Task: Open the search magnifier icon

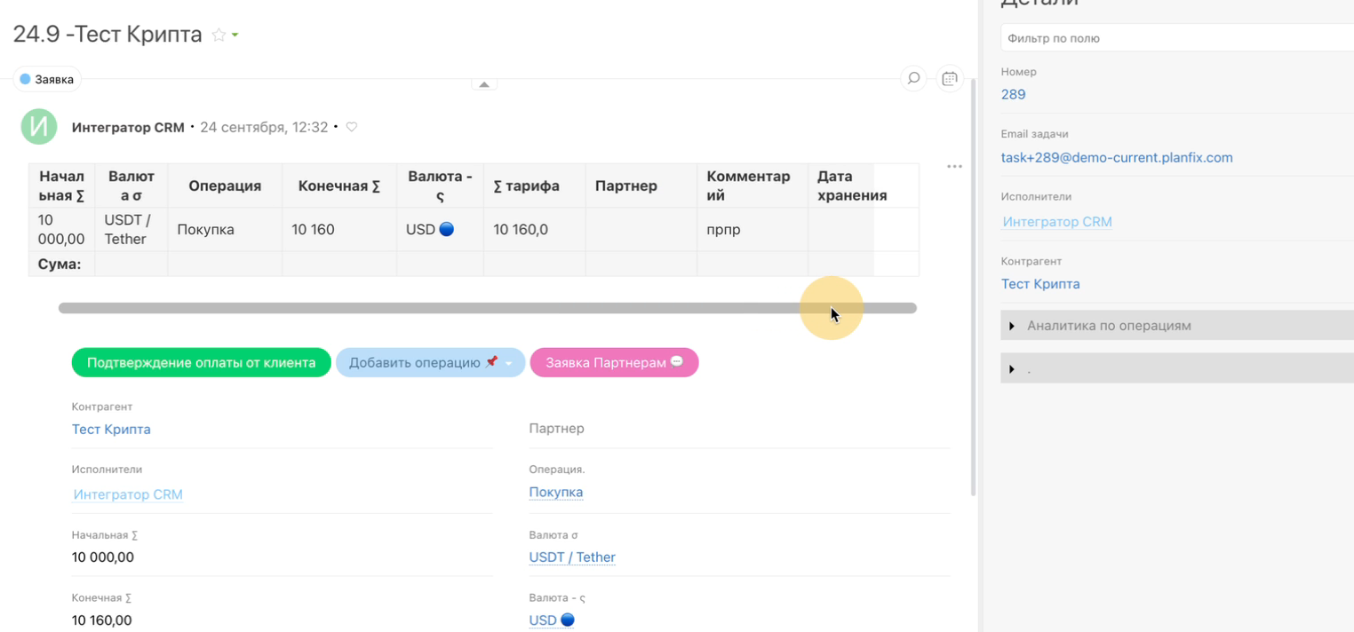Action: 912,79
